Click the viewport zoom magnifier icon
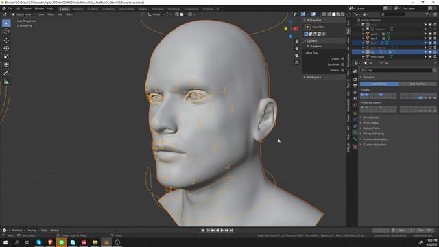Image resolution: width=439 pixels, height=247 pixels. 297,41
